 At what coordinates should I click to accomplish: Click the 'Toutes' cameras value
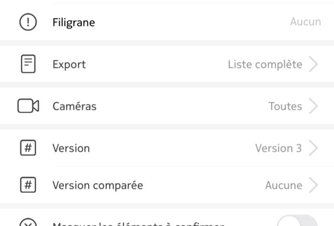(x=286, y=106)
